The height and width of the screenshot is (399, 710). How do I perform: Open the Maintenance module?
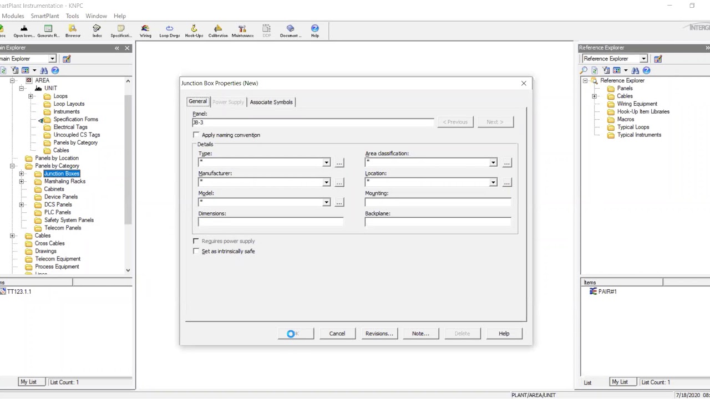[x=242, y=31]
